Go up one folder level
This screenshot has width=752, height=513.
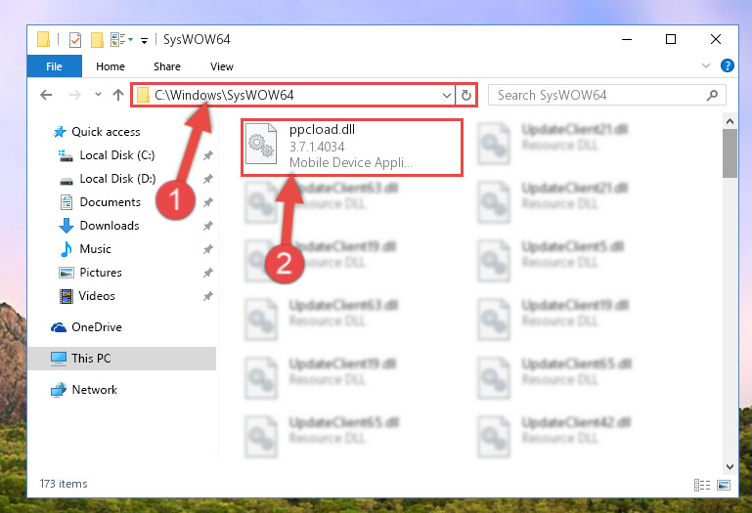[x=118, y=95]
